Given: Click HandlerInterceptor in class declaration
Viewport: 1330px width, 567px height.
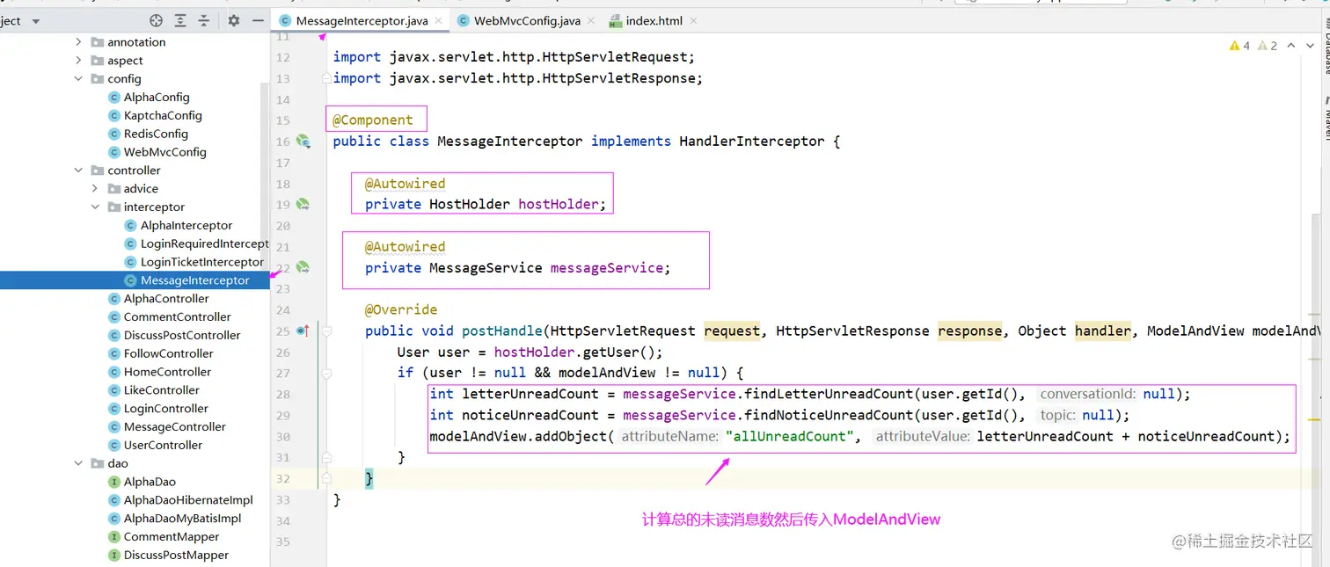Looking at the screenshot, I should 752,142.
